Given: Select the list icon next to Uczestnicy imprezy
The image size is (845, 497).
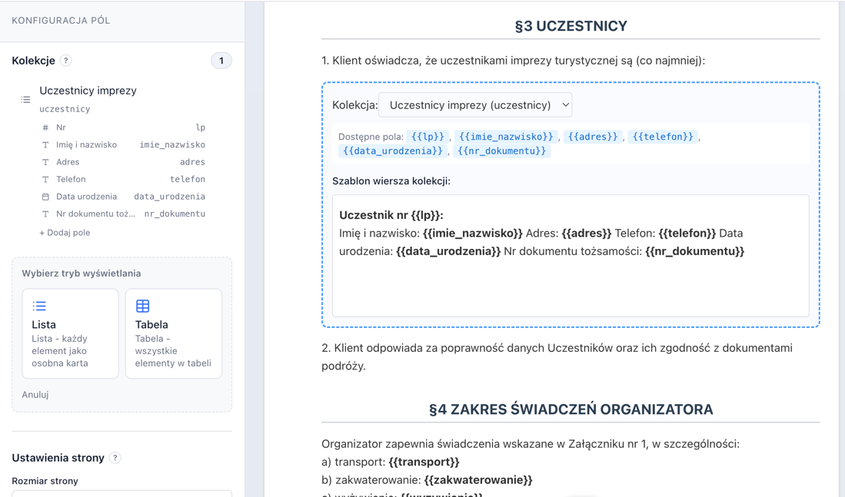Looking at the screenshot, I should [25, 99].
